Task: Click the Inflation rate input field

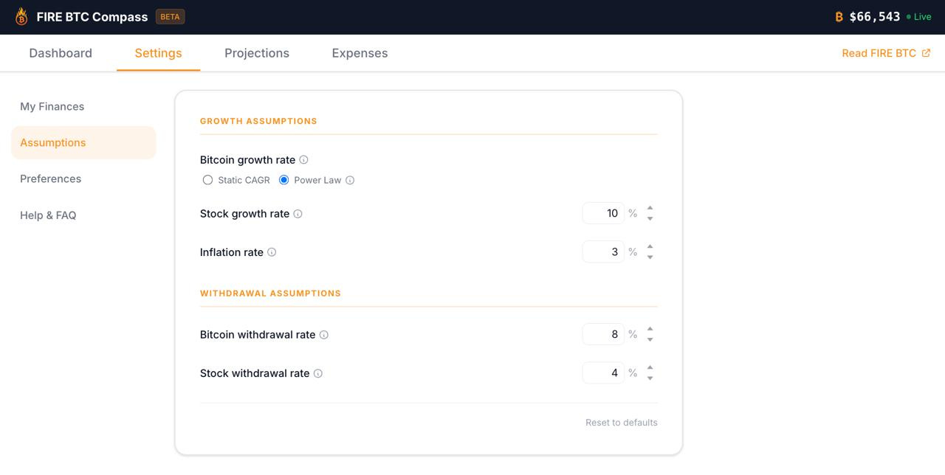Action: (603, 252)
